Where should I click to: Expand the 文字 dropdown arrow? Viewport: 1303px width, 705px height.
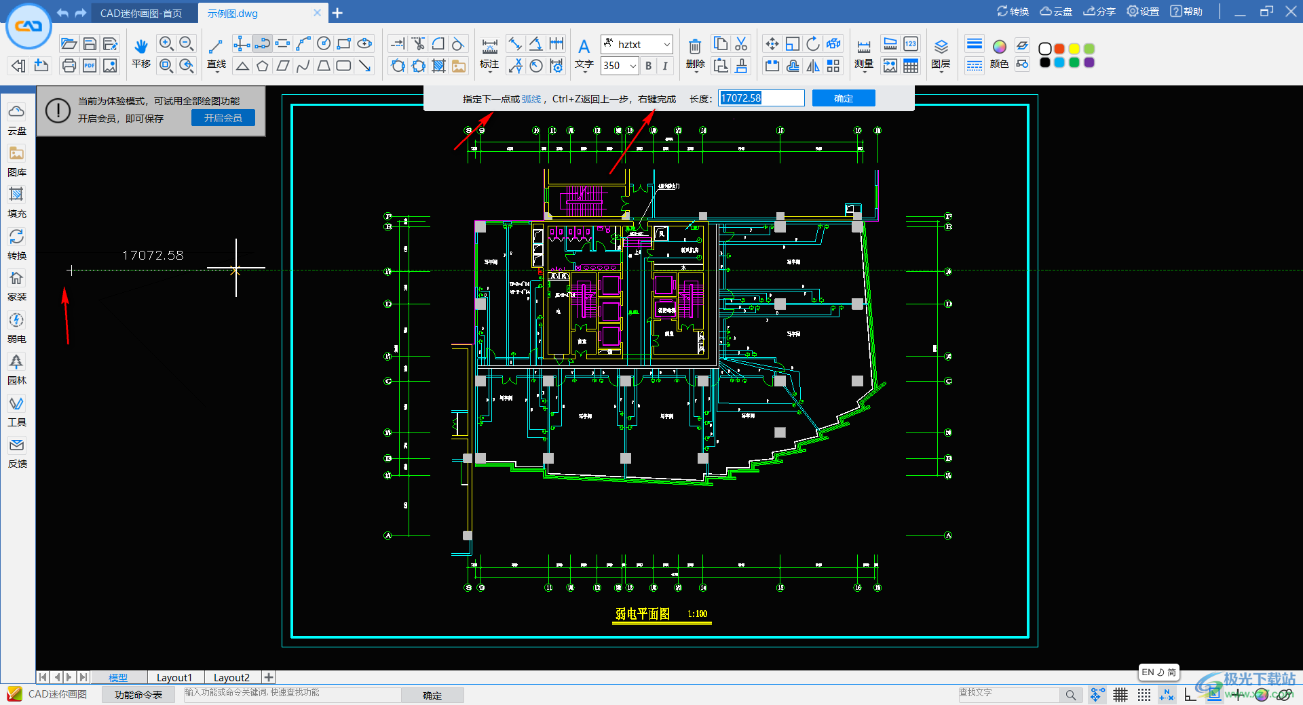[584, 70]
